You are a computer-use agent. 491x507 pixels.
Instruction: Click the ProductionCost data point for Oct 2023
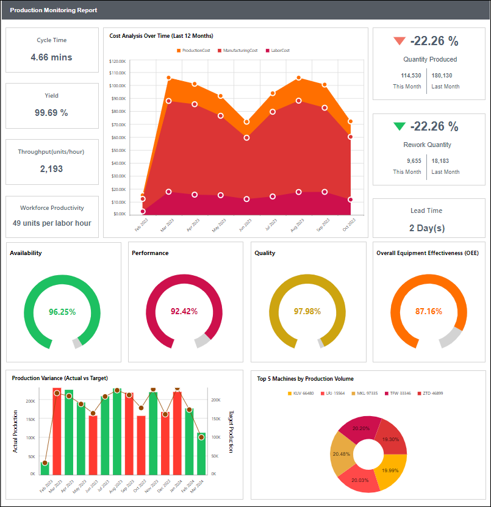(350, 121)
